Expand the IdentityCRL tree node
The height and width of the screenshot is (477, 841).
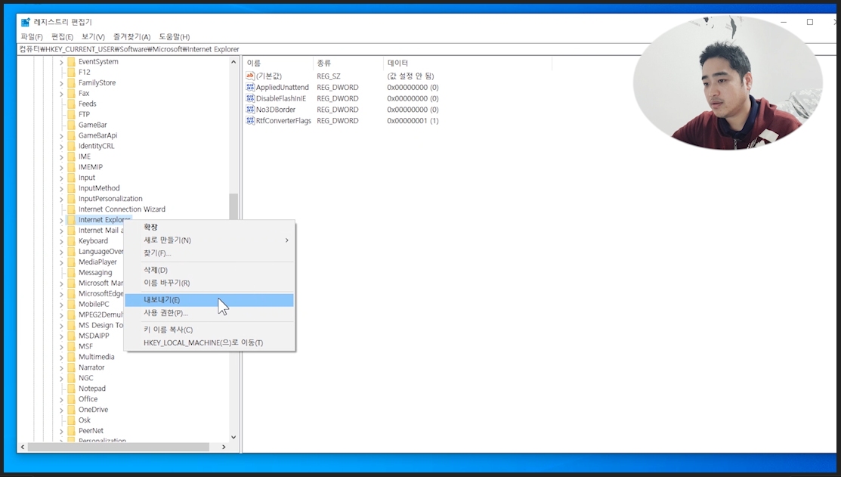[61, 147]
